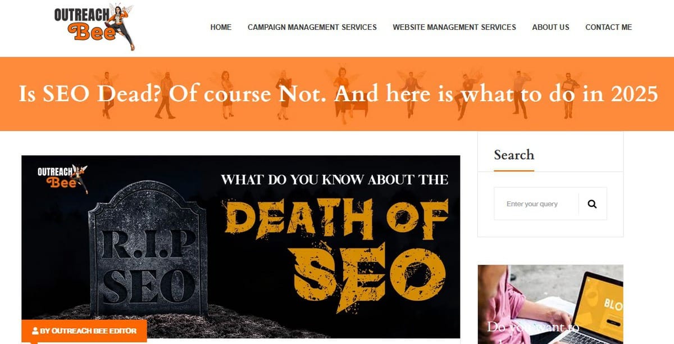
Task: Open Campaign Management Services menu
Action: point(312,27)
